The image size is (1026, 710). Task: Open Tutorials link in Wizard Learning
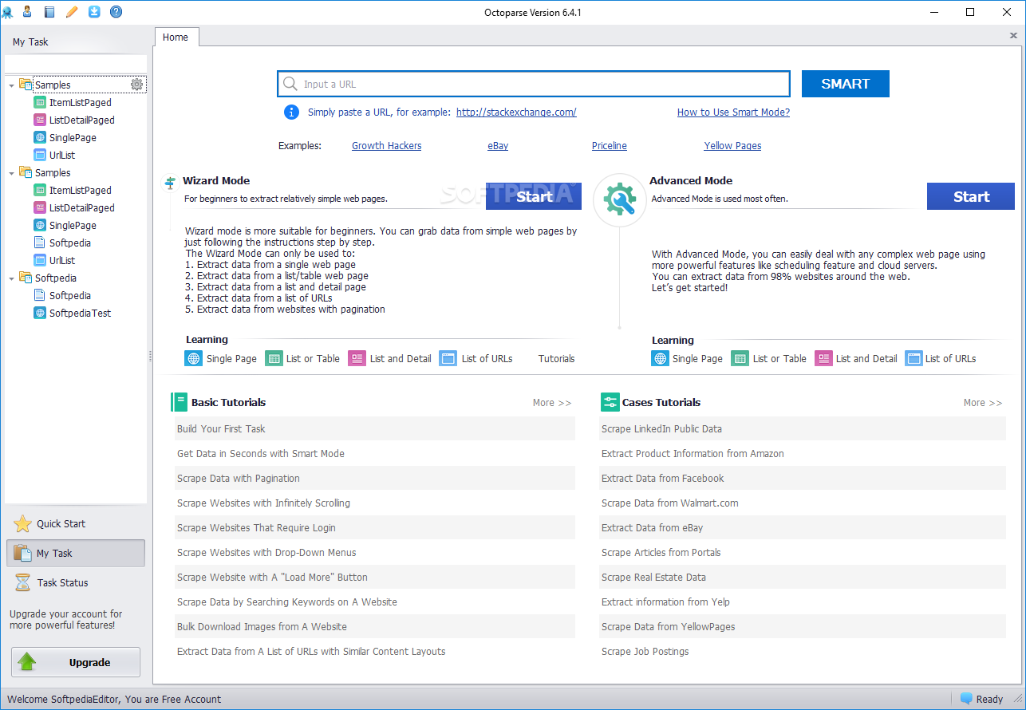pos(556,359)
